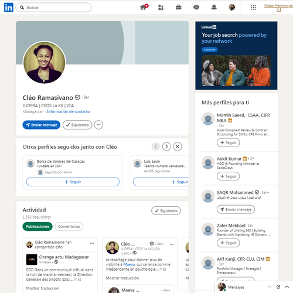View Cléo Ramasivano's profile photo

(x=45, y=63)
